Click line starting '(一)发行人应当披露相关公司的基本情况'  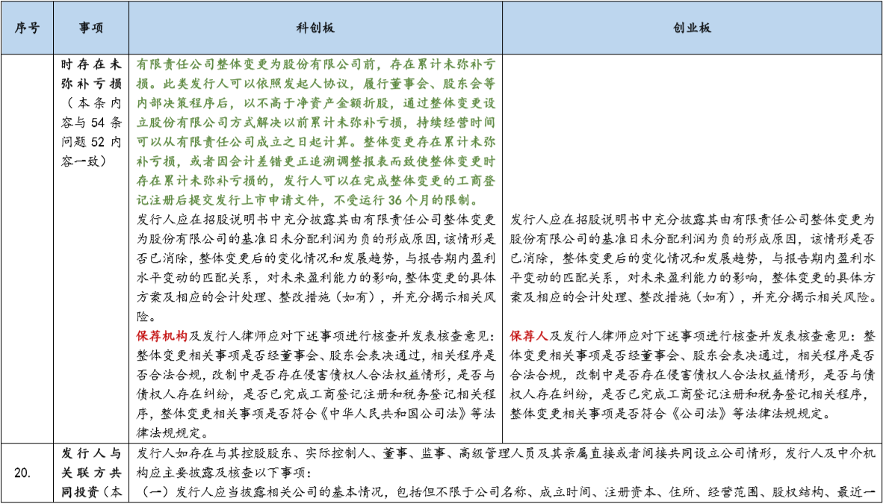coord(506,491)
